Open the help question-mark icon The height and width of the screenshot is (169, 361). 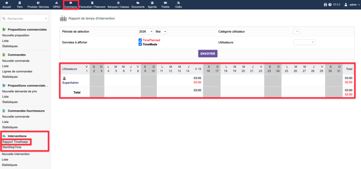(x=330, y=5)
